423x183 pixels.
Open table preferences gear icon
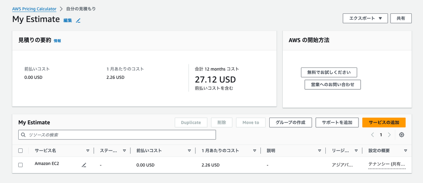[401, 135]
